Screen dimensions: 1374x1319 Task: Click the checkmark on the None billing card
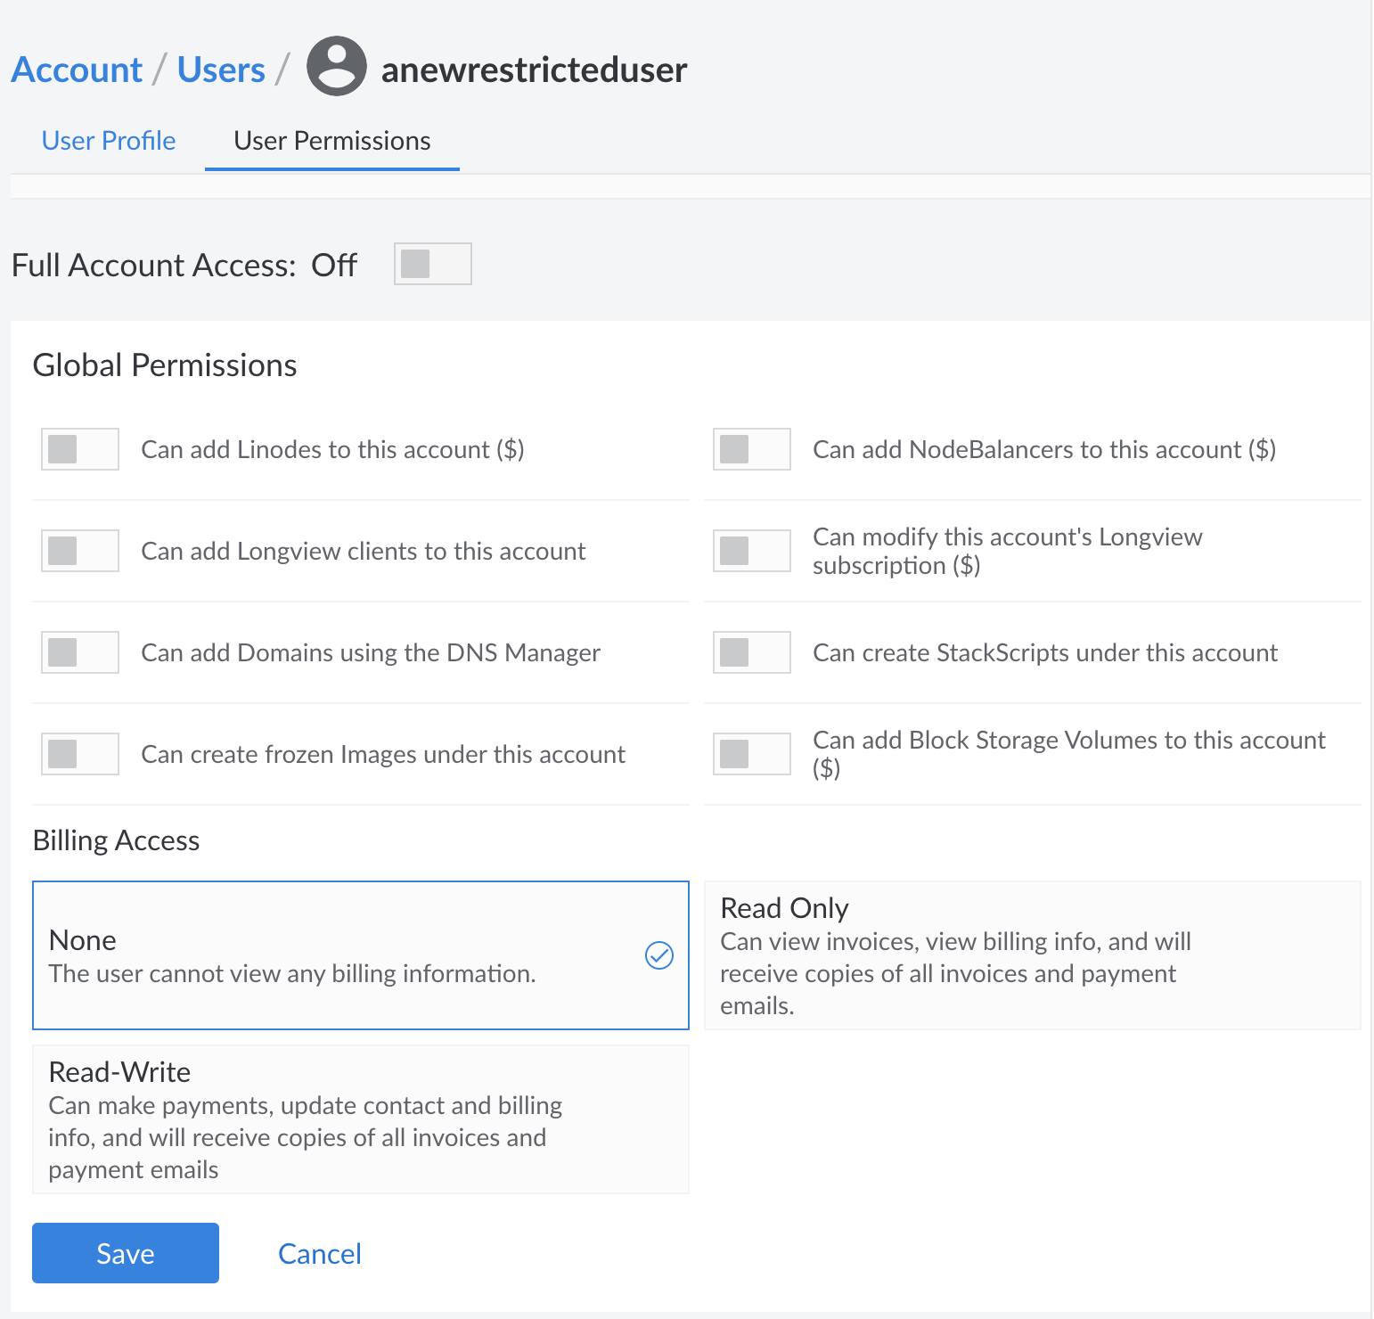(658, 954)
